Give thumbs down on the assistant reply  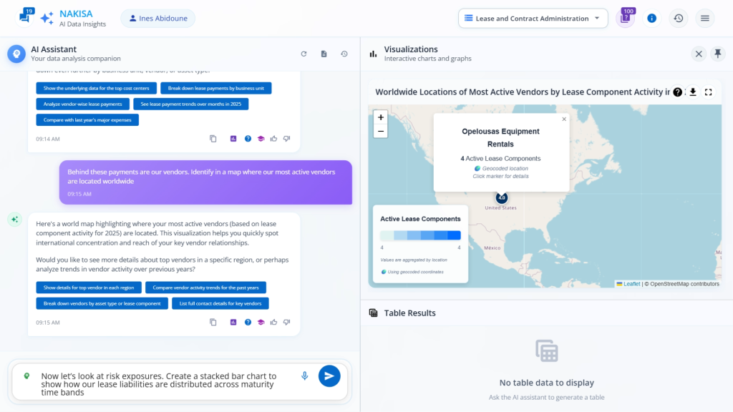coord(286,322)
